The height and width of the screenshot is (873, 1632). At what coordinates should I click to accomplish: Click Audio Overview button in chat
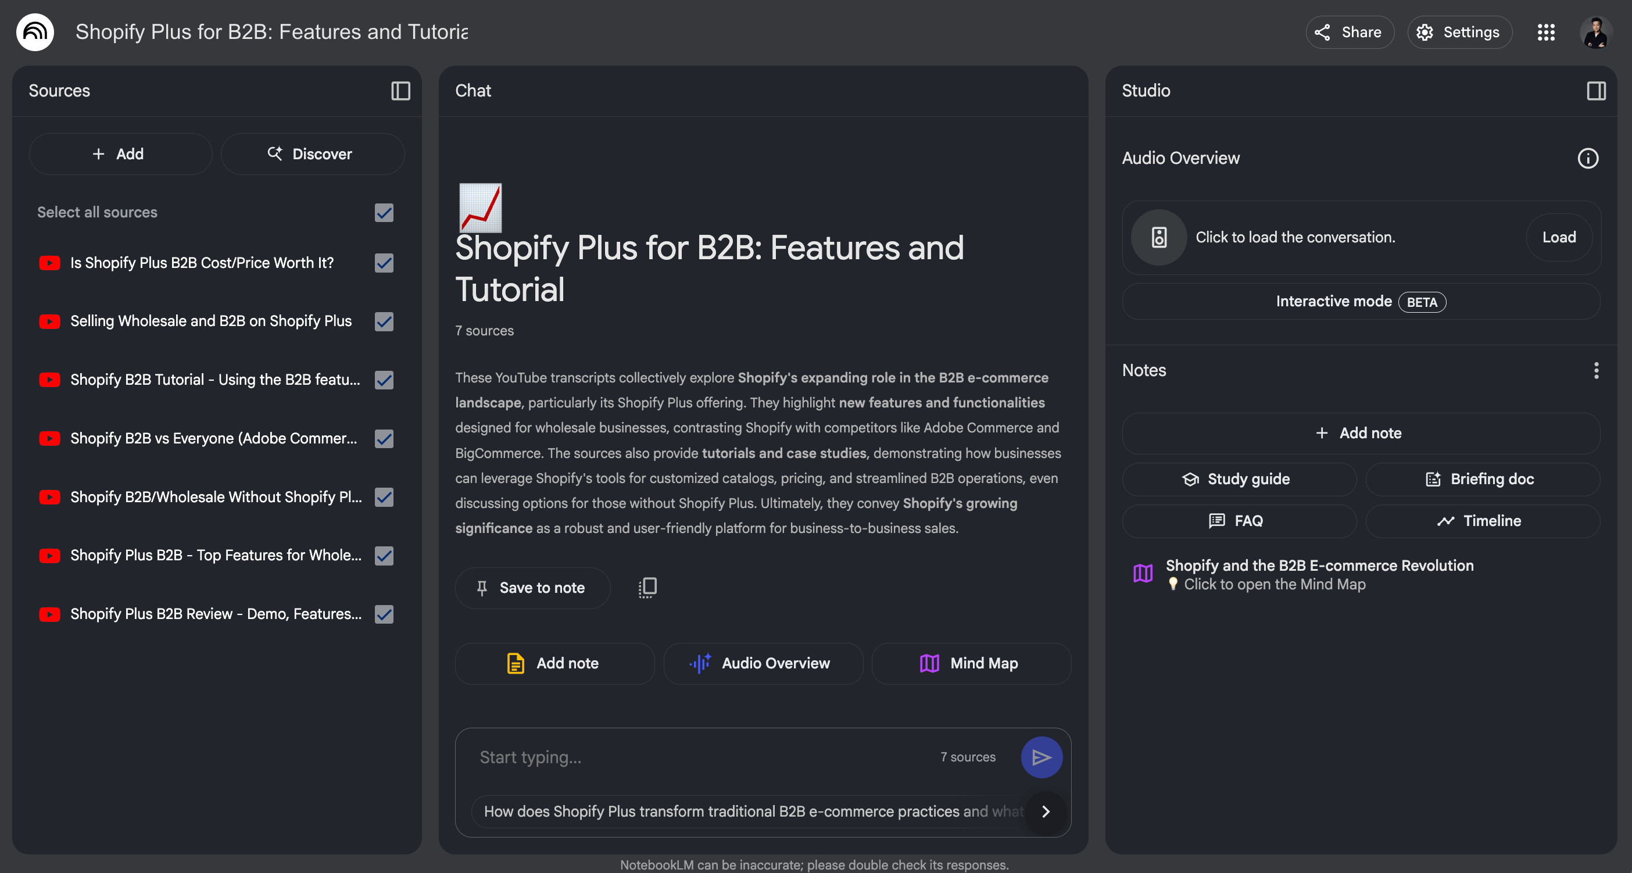pos(763,663)
